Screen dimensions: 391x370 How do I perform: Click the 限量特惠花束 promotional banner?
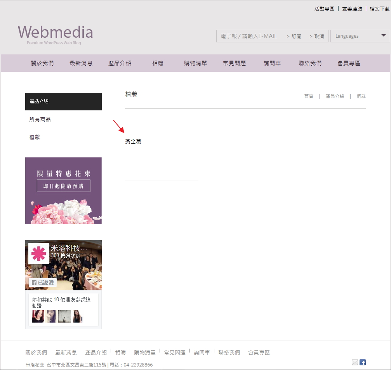(63, 190)
